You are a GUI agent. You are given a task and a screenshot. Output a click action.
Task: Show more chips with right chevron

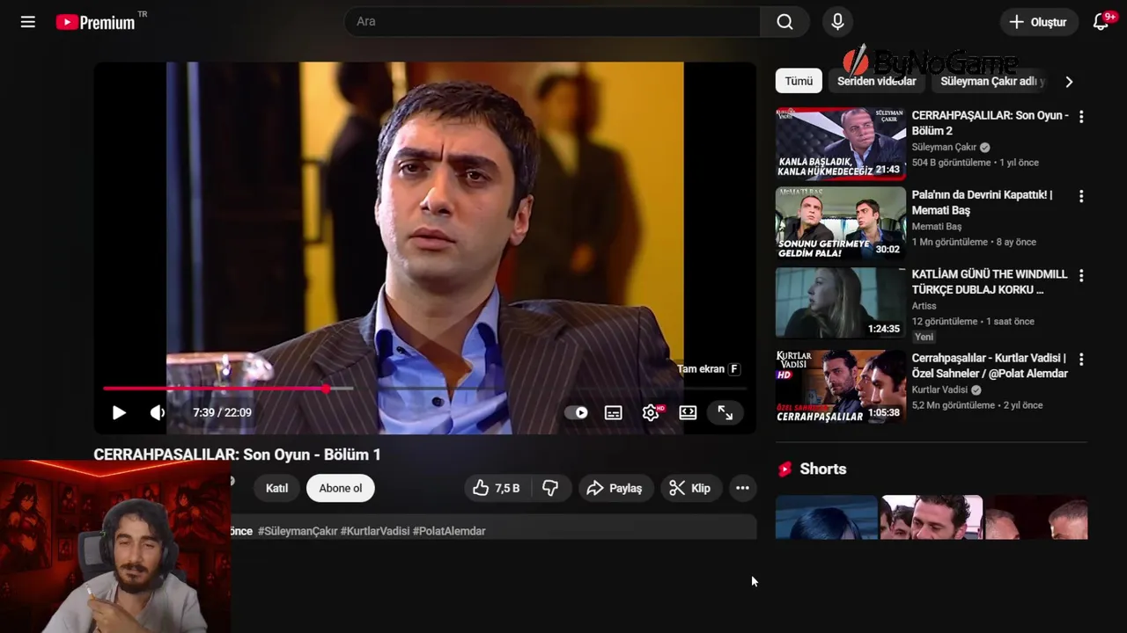point(1069,82)
